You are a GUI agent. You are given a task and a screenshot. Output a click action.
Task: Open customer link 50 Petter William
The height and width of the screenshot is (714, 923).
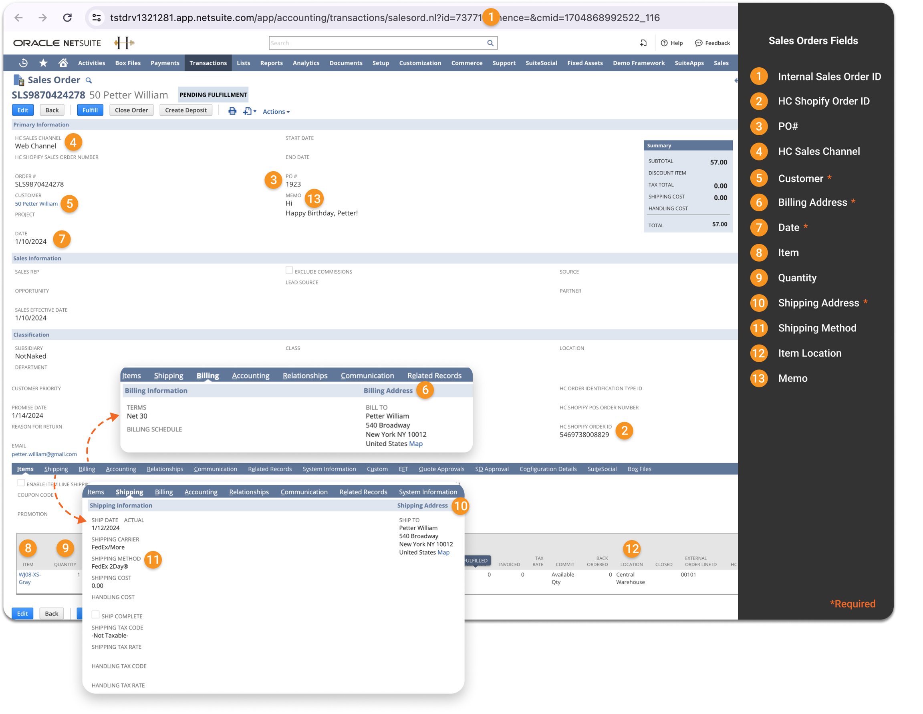36,204
